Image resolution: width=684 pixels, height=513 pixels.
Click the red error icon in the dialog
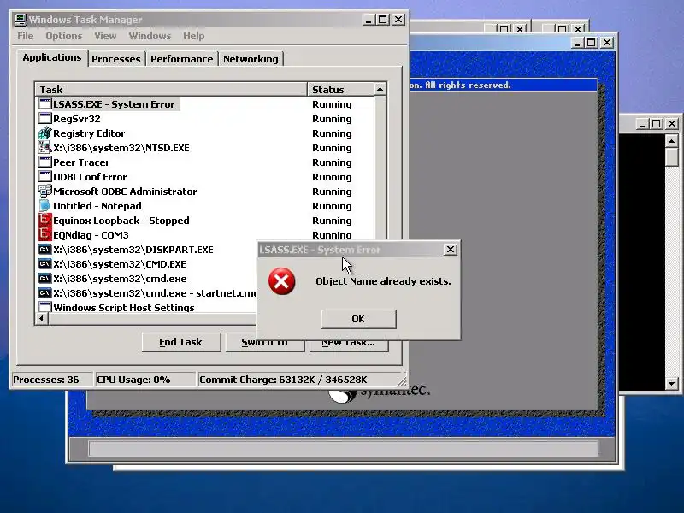click(282, 281)
